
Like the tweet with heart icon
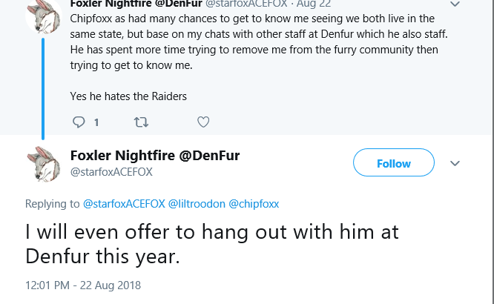coord(203,122)
